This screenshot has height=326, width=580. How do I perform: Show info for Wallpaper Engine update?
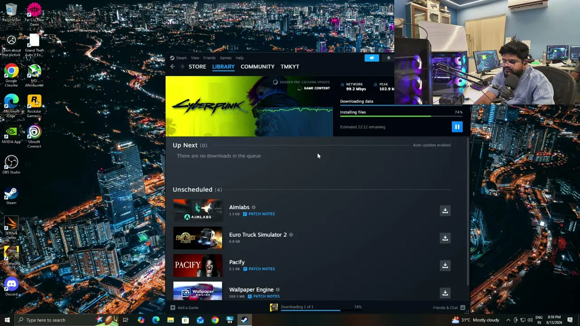tap(277, 290)
